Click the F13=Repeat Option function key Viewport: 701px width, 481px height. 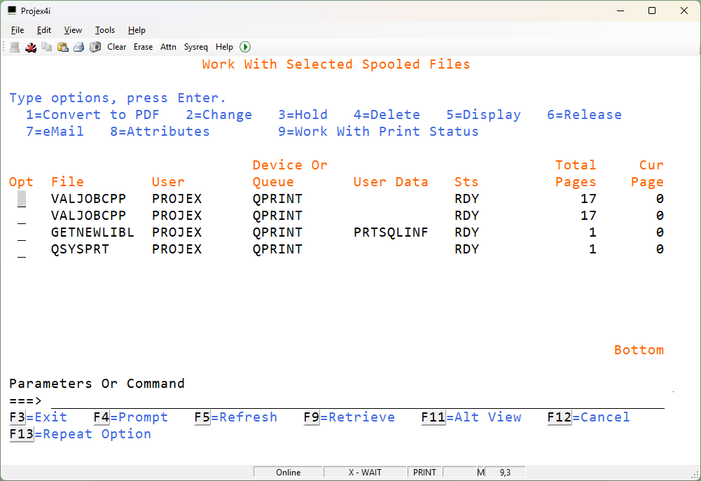coord(80,434)
